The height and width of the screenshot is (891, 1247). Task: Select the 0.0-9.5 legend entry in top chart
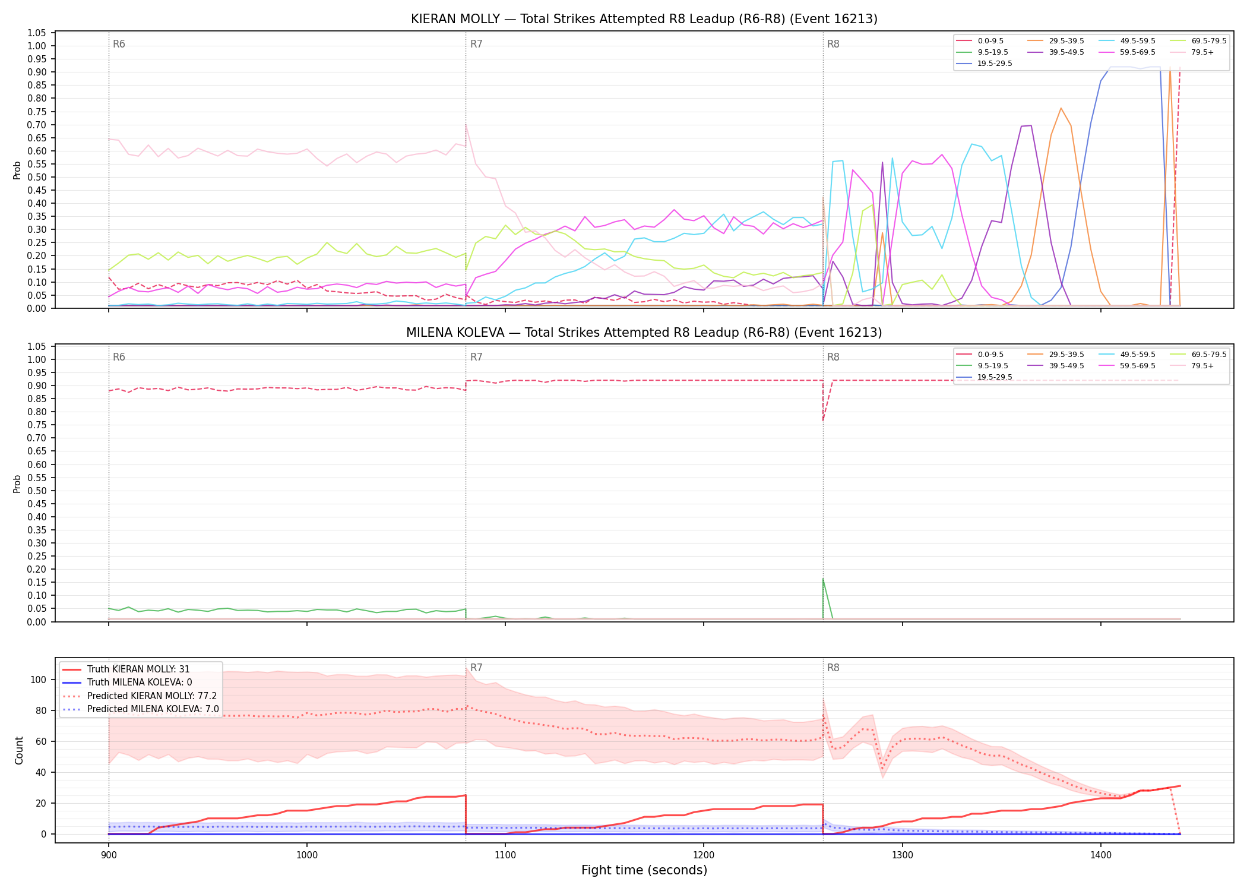pyautogui.click(x=981, y=41)
